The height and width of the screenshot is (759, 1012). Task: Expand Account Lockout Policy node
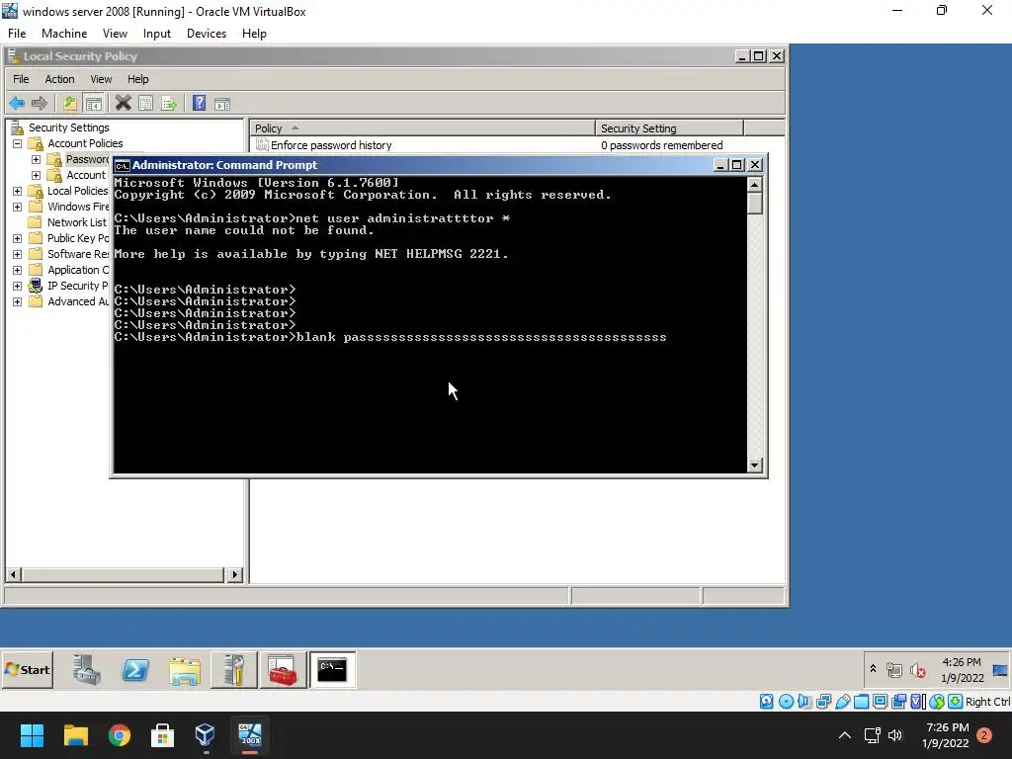coord(37,175)
